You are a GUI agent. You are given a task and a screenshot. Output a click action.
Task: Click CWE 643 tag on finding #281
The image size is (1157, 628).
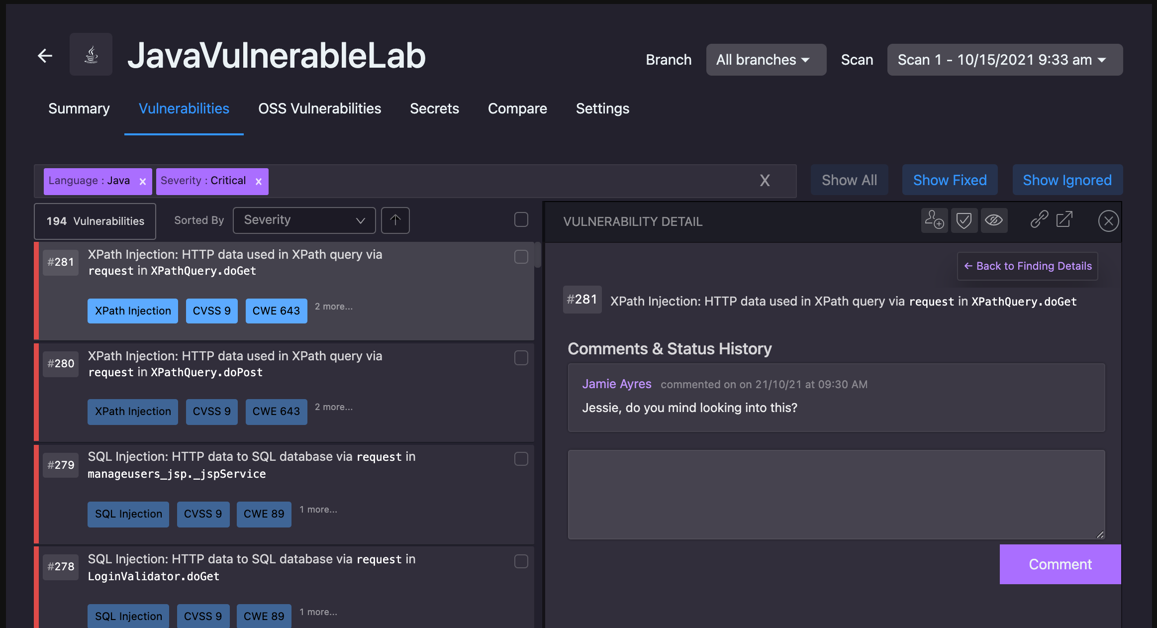pyautogui.click(x=276, y=311)
